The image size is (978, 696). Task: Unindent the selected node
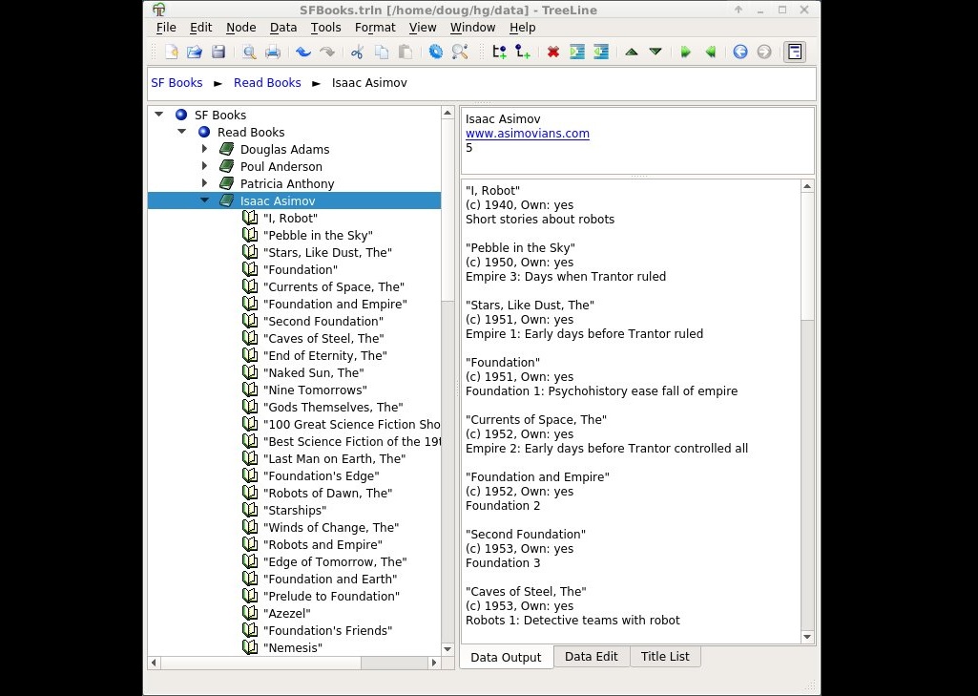[601, 52]
